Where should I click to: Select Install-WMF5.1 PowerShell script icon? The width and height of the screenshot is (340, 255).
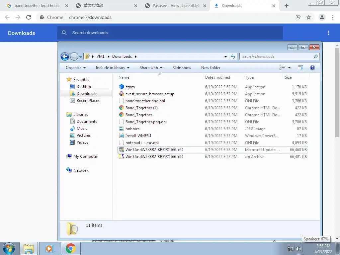click(x=122, y=136)
